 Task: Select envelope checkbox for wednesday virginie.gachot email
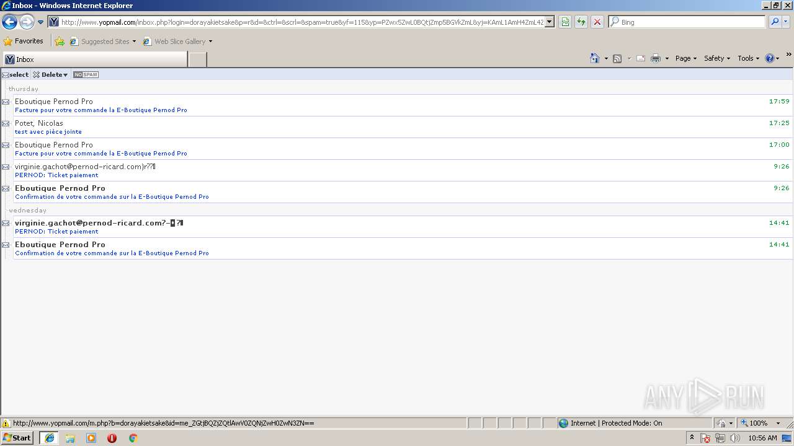click(x=6, y=223)
